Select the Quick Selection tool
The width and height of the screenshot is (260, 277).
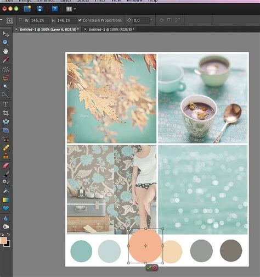coord(5,95)
